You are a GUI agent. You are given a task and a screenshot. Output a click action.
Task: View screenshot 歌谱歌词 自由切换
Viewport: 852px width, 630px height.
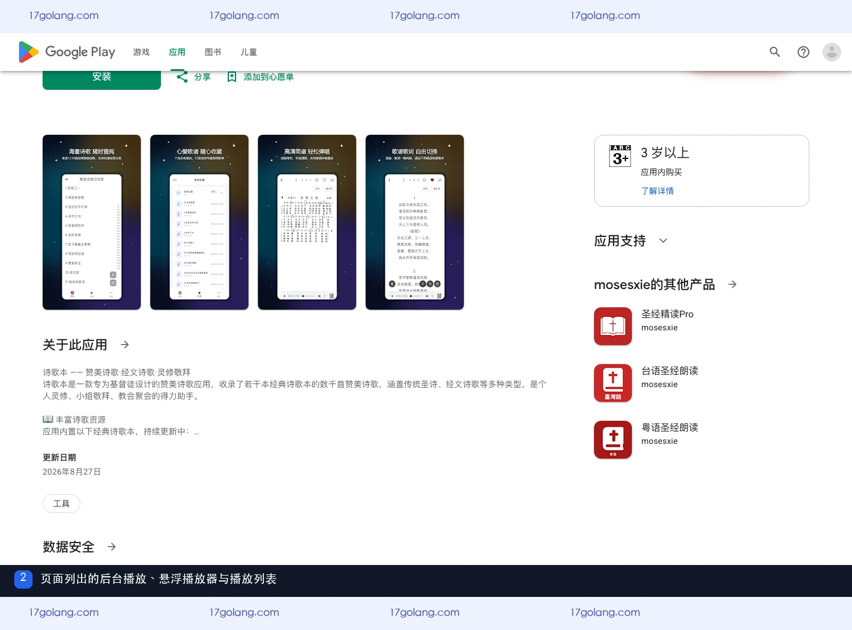click(415, 222)
